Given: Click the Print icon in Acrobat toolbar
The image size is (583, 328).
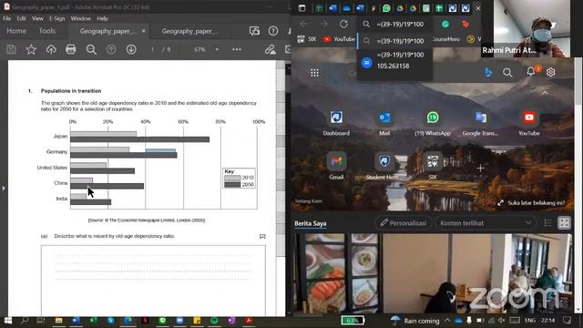Looking at the screenshot, I should pyautogui.click(x=71, y=49).
